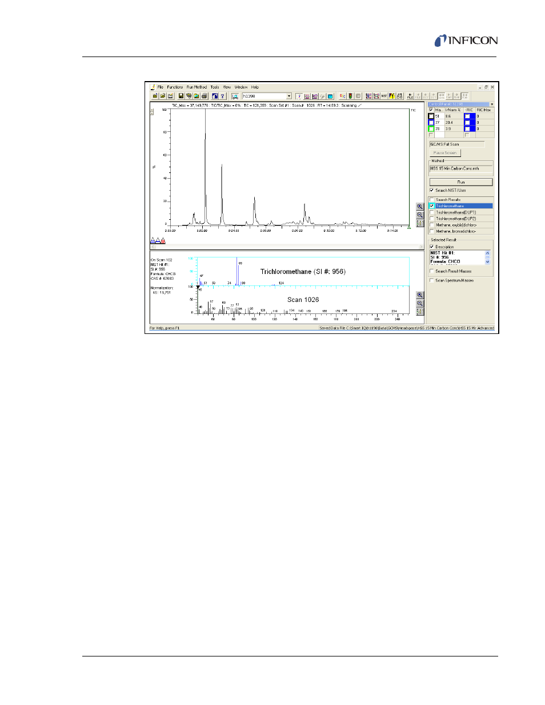Uncheck the Trichloromethane result checkbox
Viewport: 545px width, 705px height.
(x=432, y=206)
